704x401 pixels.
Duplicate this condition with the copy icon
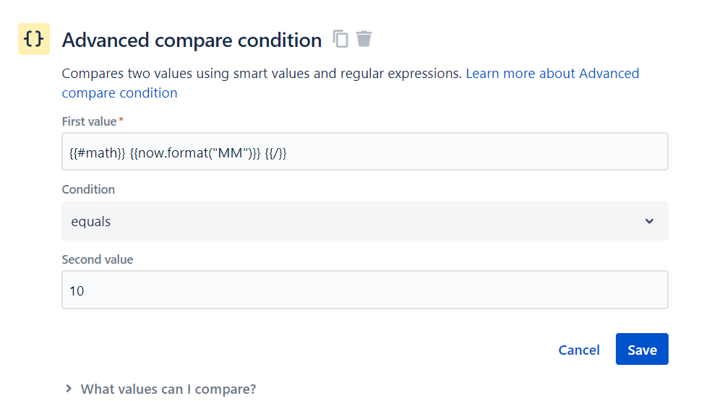point(340,38)
